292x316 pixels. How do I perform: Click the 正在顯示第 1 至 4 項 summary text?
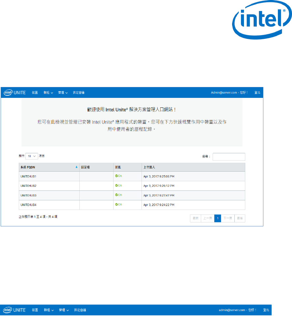click(x=38, y=217)
